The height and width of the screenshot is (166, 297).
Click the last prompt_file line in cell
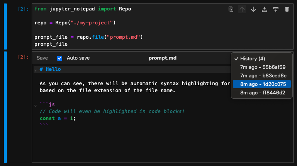pos(51,44)
